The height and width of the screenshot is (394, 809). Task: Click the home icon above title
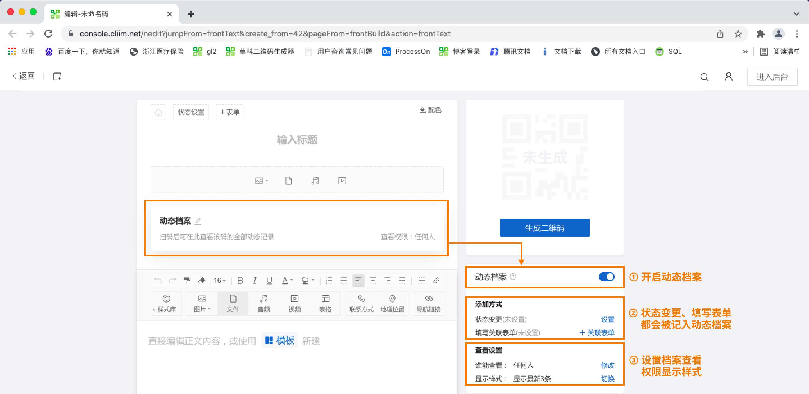pyautogui.click(x=158, y=112)
